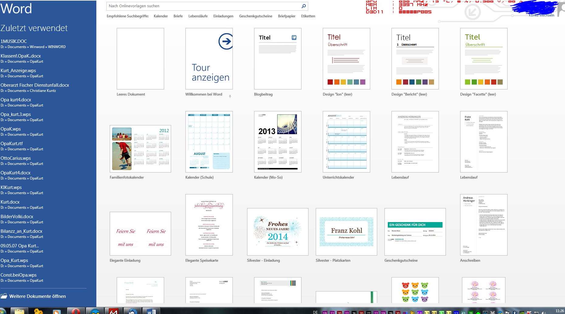The image size is (565, 314).
Task: Search suggested term Geschenkgutscheine
Action: 256,16
